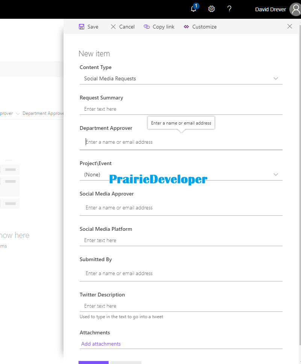
Task: Click the Request Summary text field
Action: [x=181, y=109]
